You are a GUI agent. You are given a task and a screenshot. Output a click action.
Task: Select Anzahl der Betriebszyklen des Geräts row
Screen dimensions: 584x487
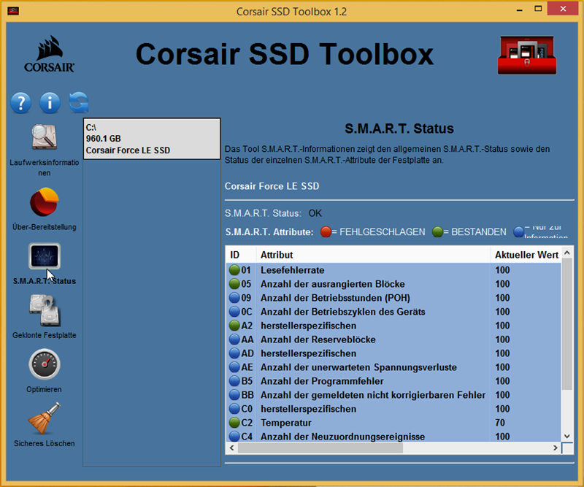click(x=393, y=312)
